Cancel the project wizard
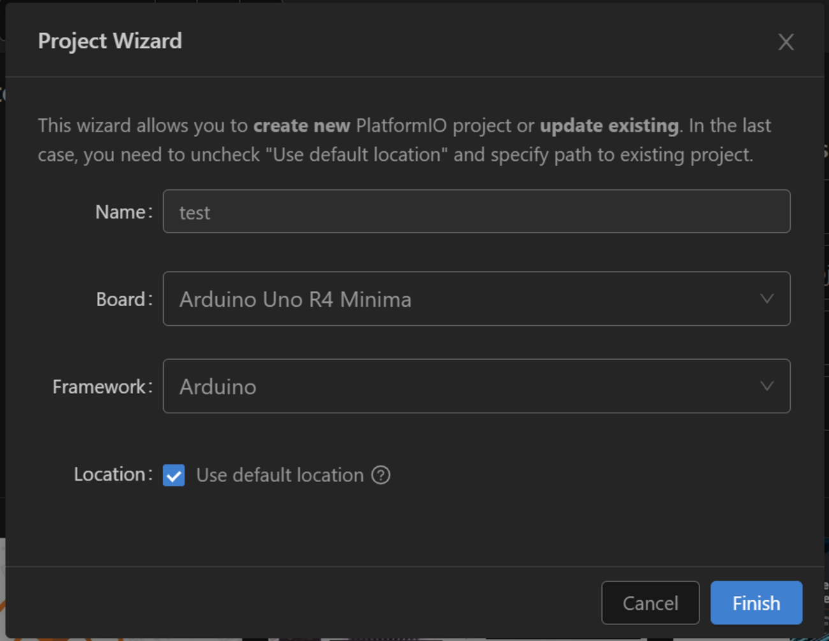829x641 pixels. tap(650, 603)
